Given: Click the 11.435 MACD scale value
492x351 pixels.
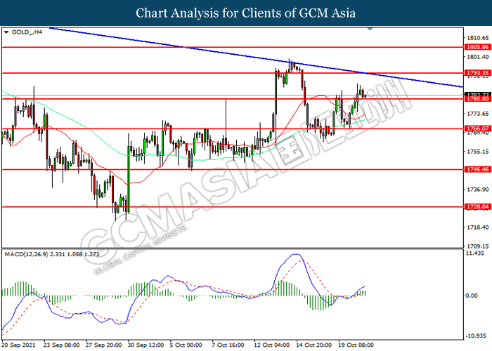Looking at the screenshot, I should point(475,253).
